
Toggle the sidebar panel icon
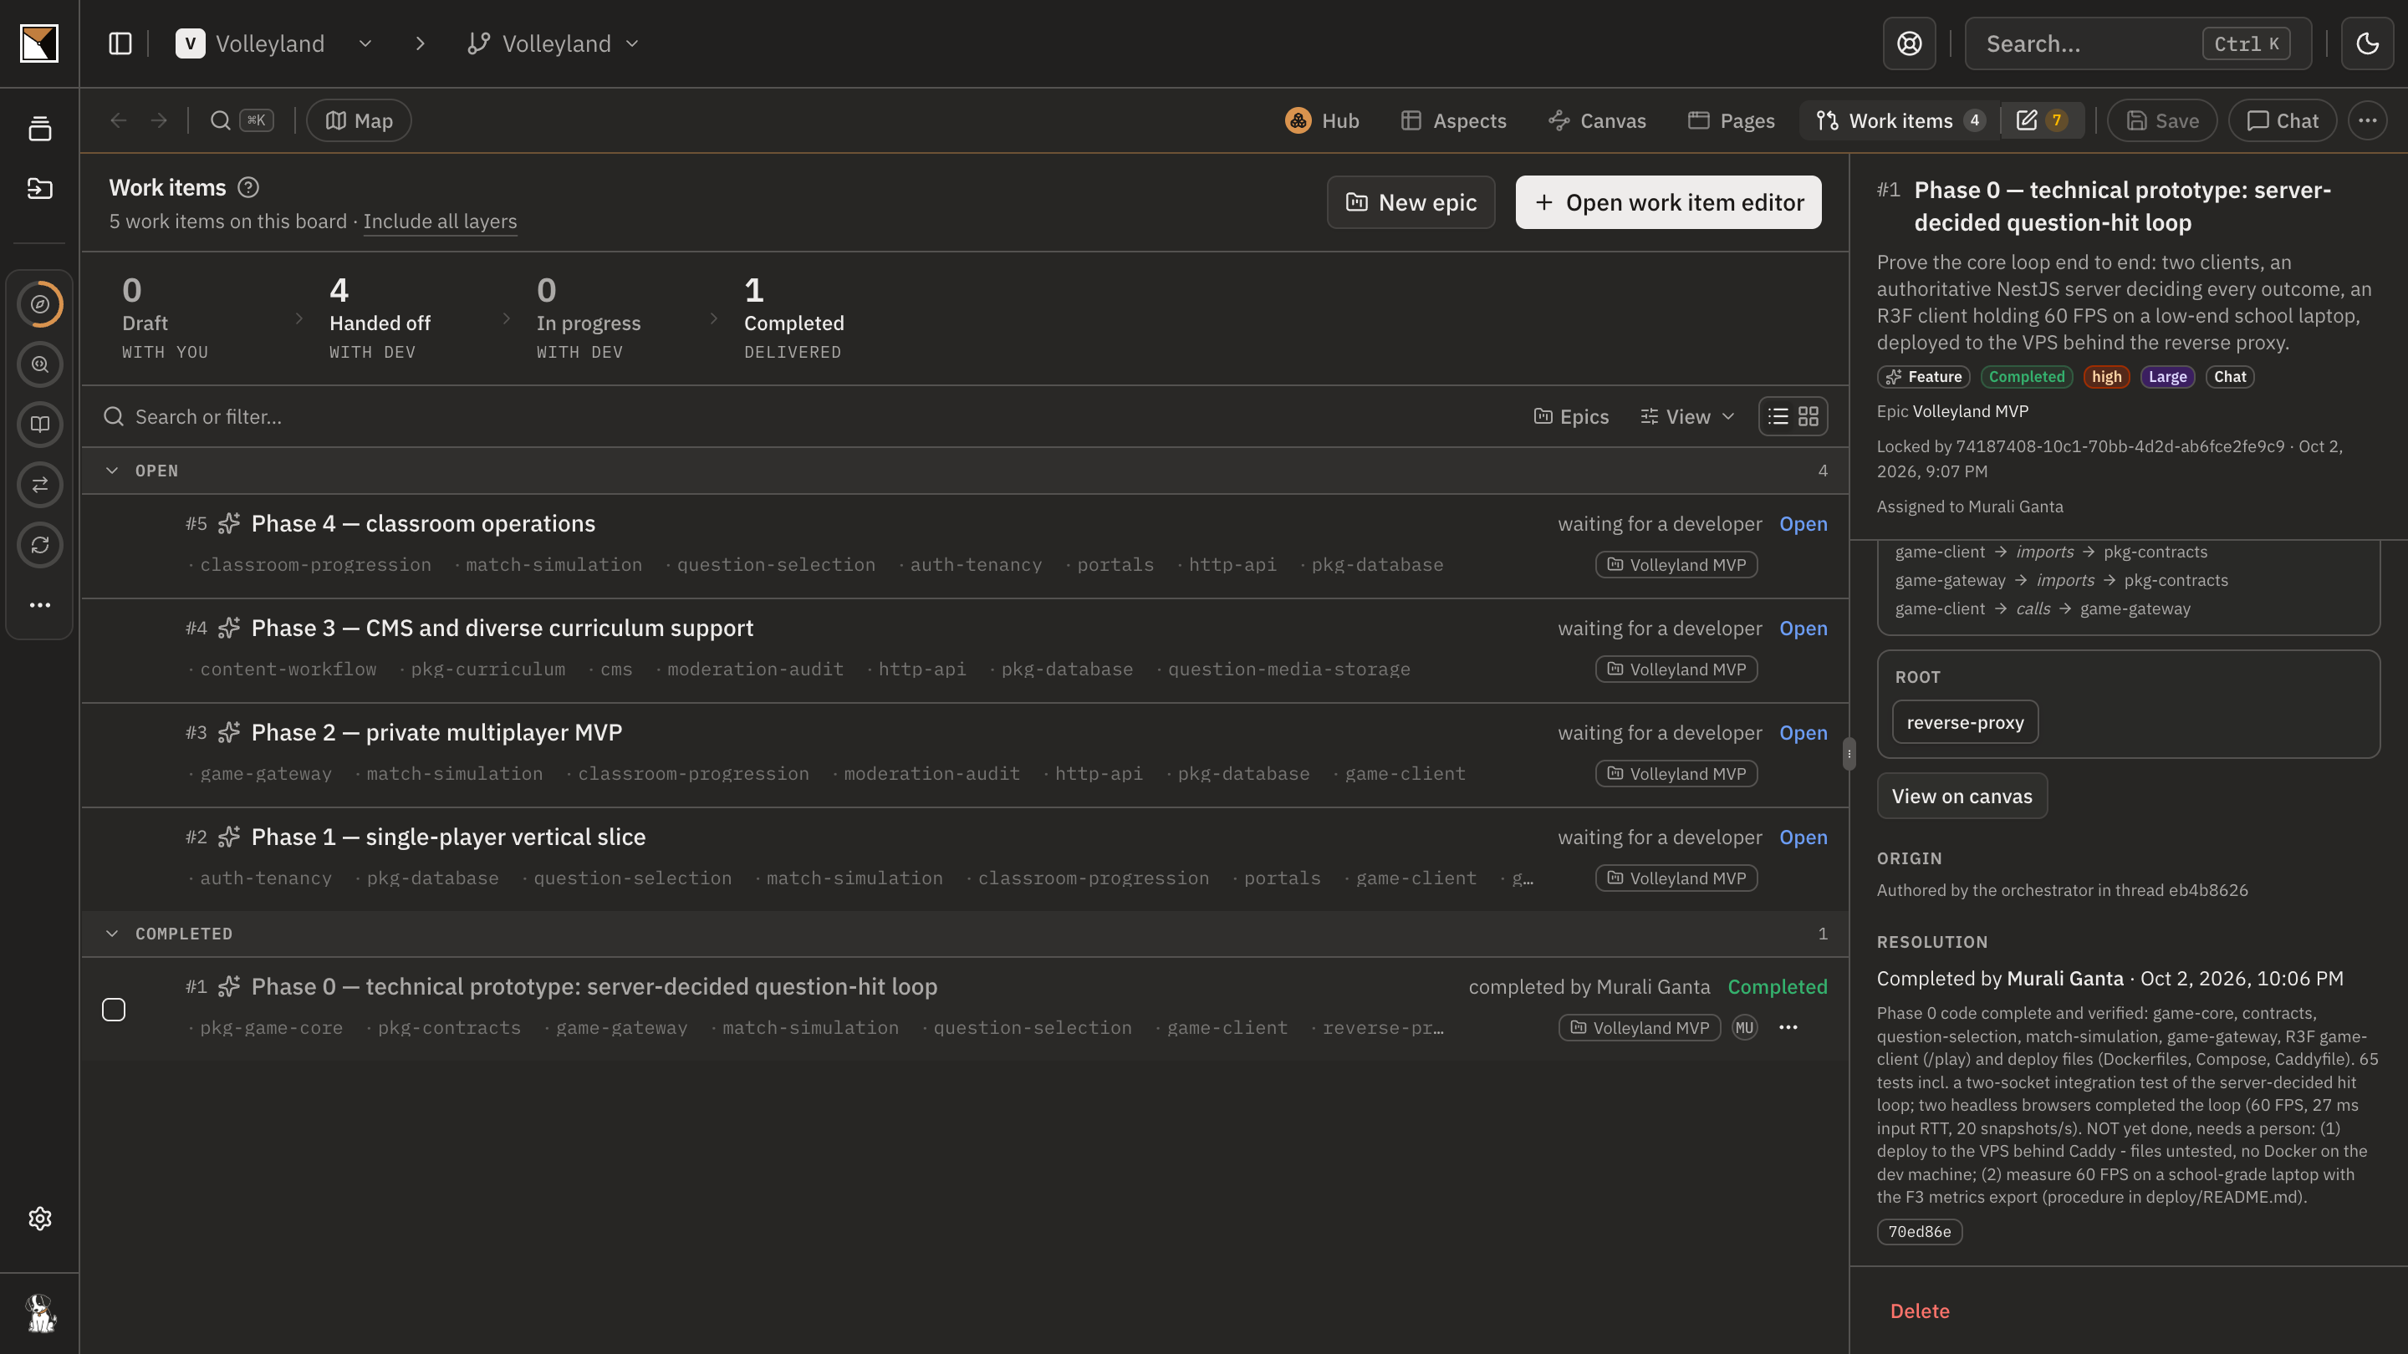[x=120, y=44]
